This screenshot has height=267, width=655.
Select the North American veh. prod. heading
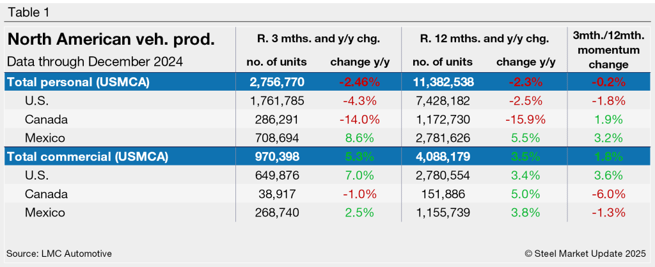tap(111, 40)
